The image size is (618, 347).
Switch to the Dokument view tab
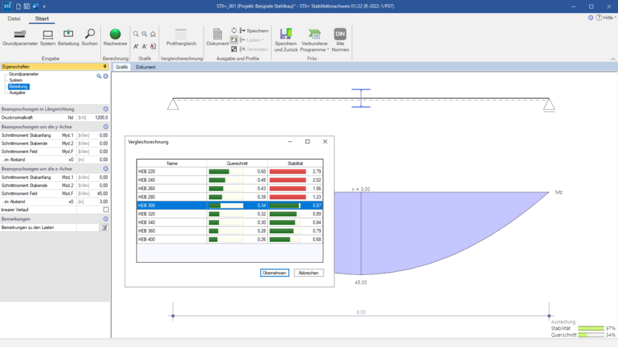[146, 67]
